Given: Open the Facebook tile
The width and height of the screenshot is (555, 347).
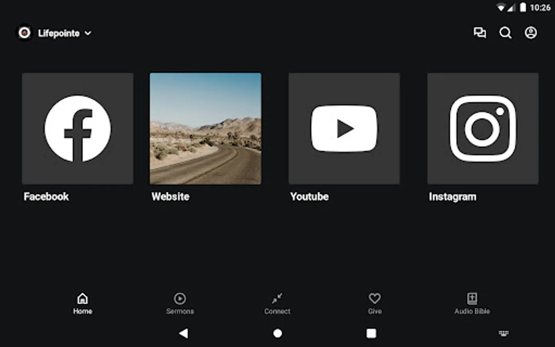Looking at the screenshot, I should click(77, 128).
